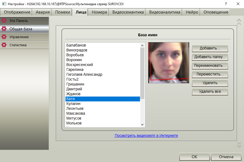
Task: Select Воронин in the name list
Action: tap(103, 60)
